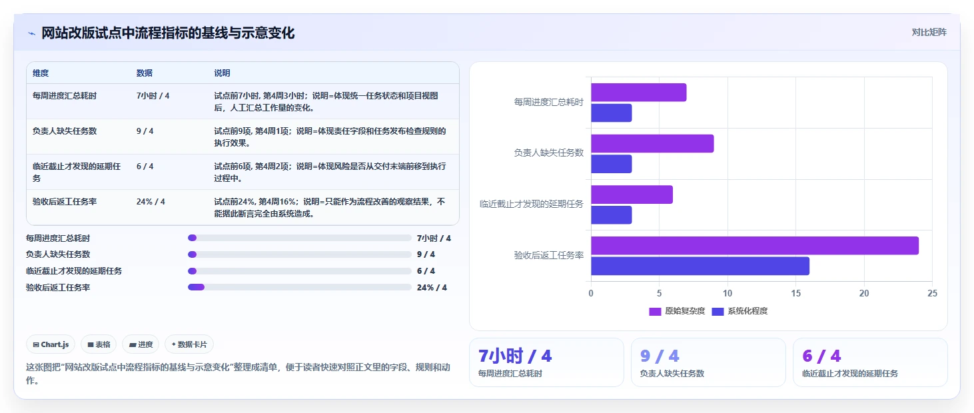Click the x-axis tick value 15
Image resolution: width=974 pixels, height=413 pixels.
pos(795,293)
